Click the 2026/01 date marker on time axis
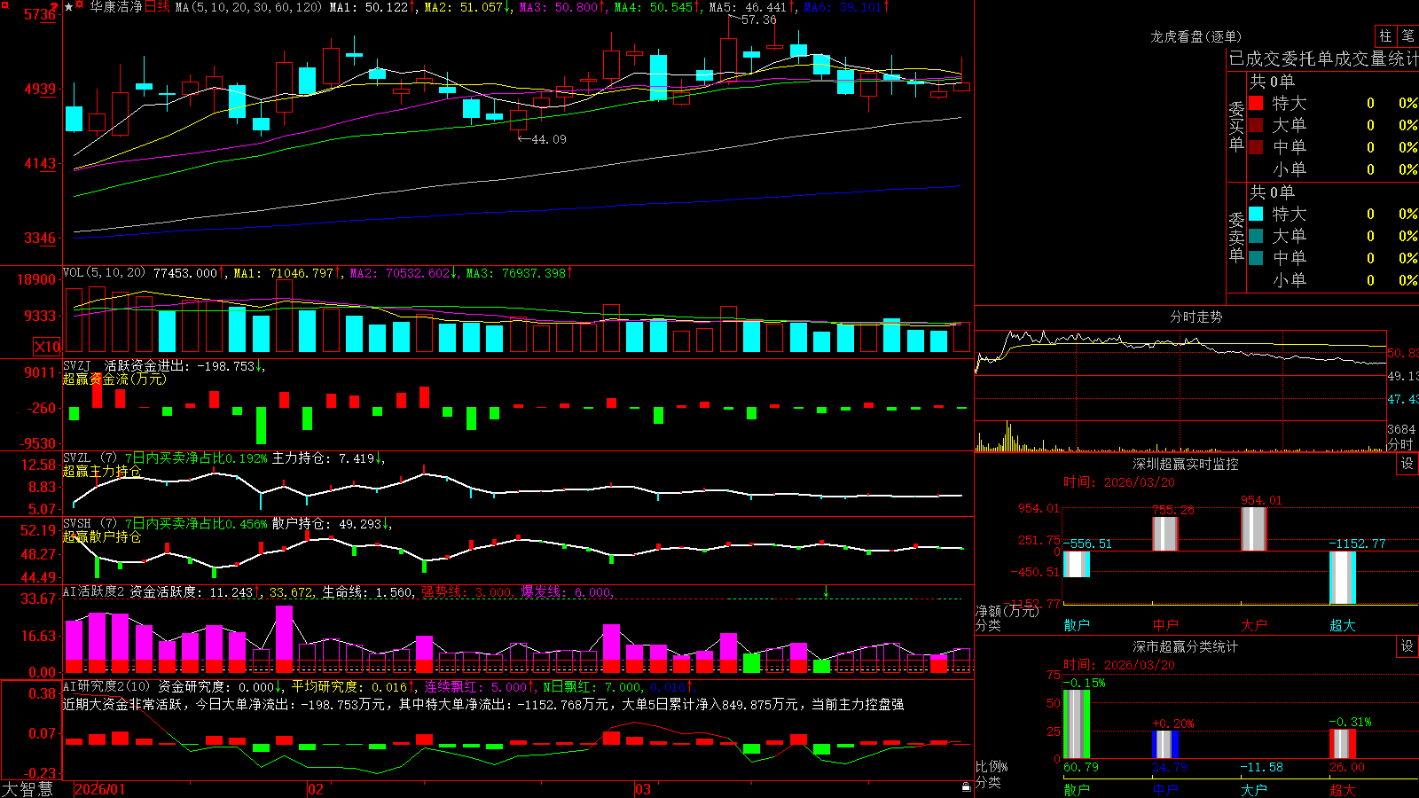 click(100, 789)
